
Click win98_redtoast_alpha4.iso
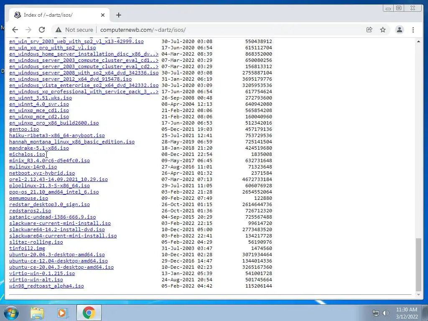(46, 286)
